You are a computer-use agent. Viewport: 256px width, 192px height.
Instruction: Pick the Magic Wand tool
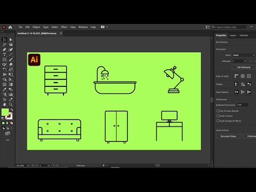tap(4, 44)
